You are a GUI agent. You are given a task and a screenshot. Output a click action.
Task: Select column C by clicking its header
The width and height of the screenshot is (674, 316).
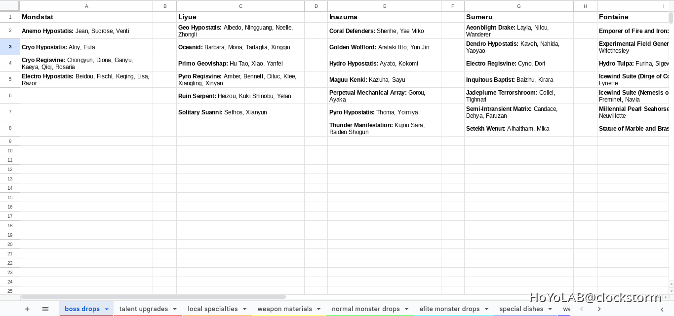(240, 6)
